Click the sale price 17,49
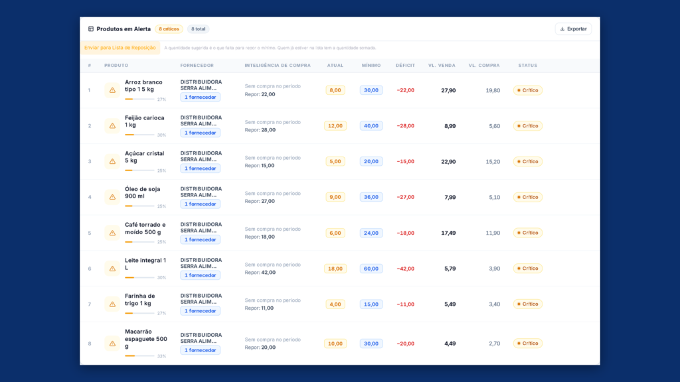 click(x=448, y=233)
